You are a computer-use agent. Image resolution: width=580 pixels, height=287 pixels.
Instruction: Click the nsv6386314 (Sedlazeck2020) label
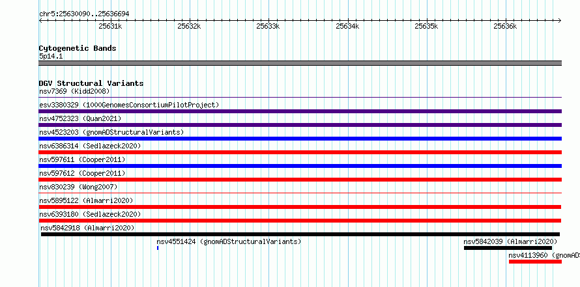[90, 146]
